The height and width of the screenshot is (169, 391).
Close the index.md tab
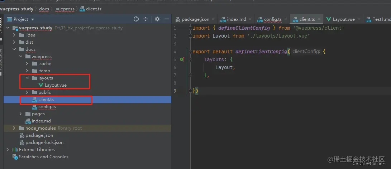pos(251,19)
